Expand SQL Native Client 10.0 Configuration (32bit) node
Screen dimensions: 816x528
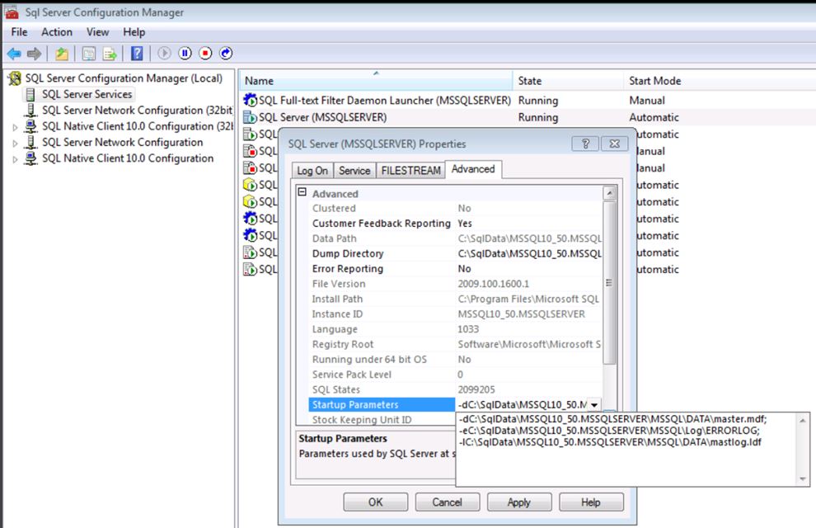pyautogui.click(x=15, y=127)
